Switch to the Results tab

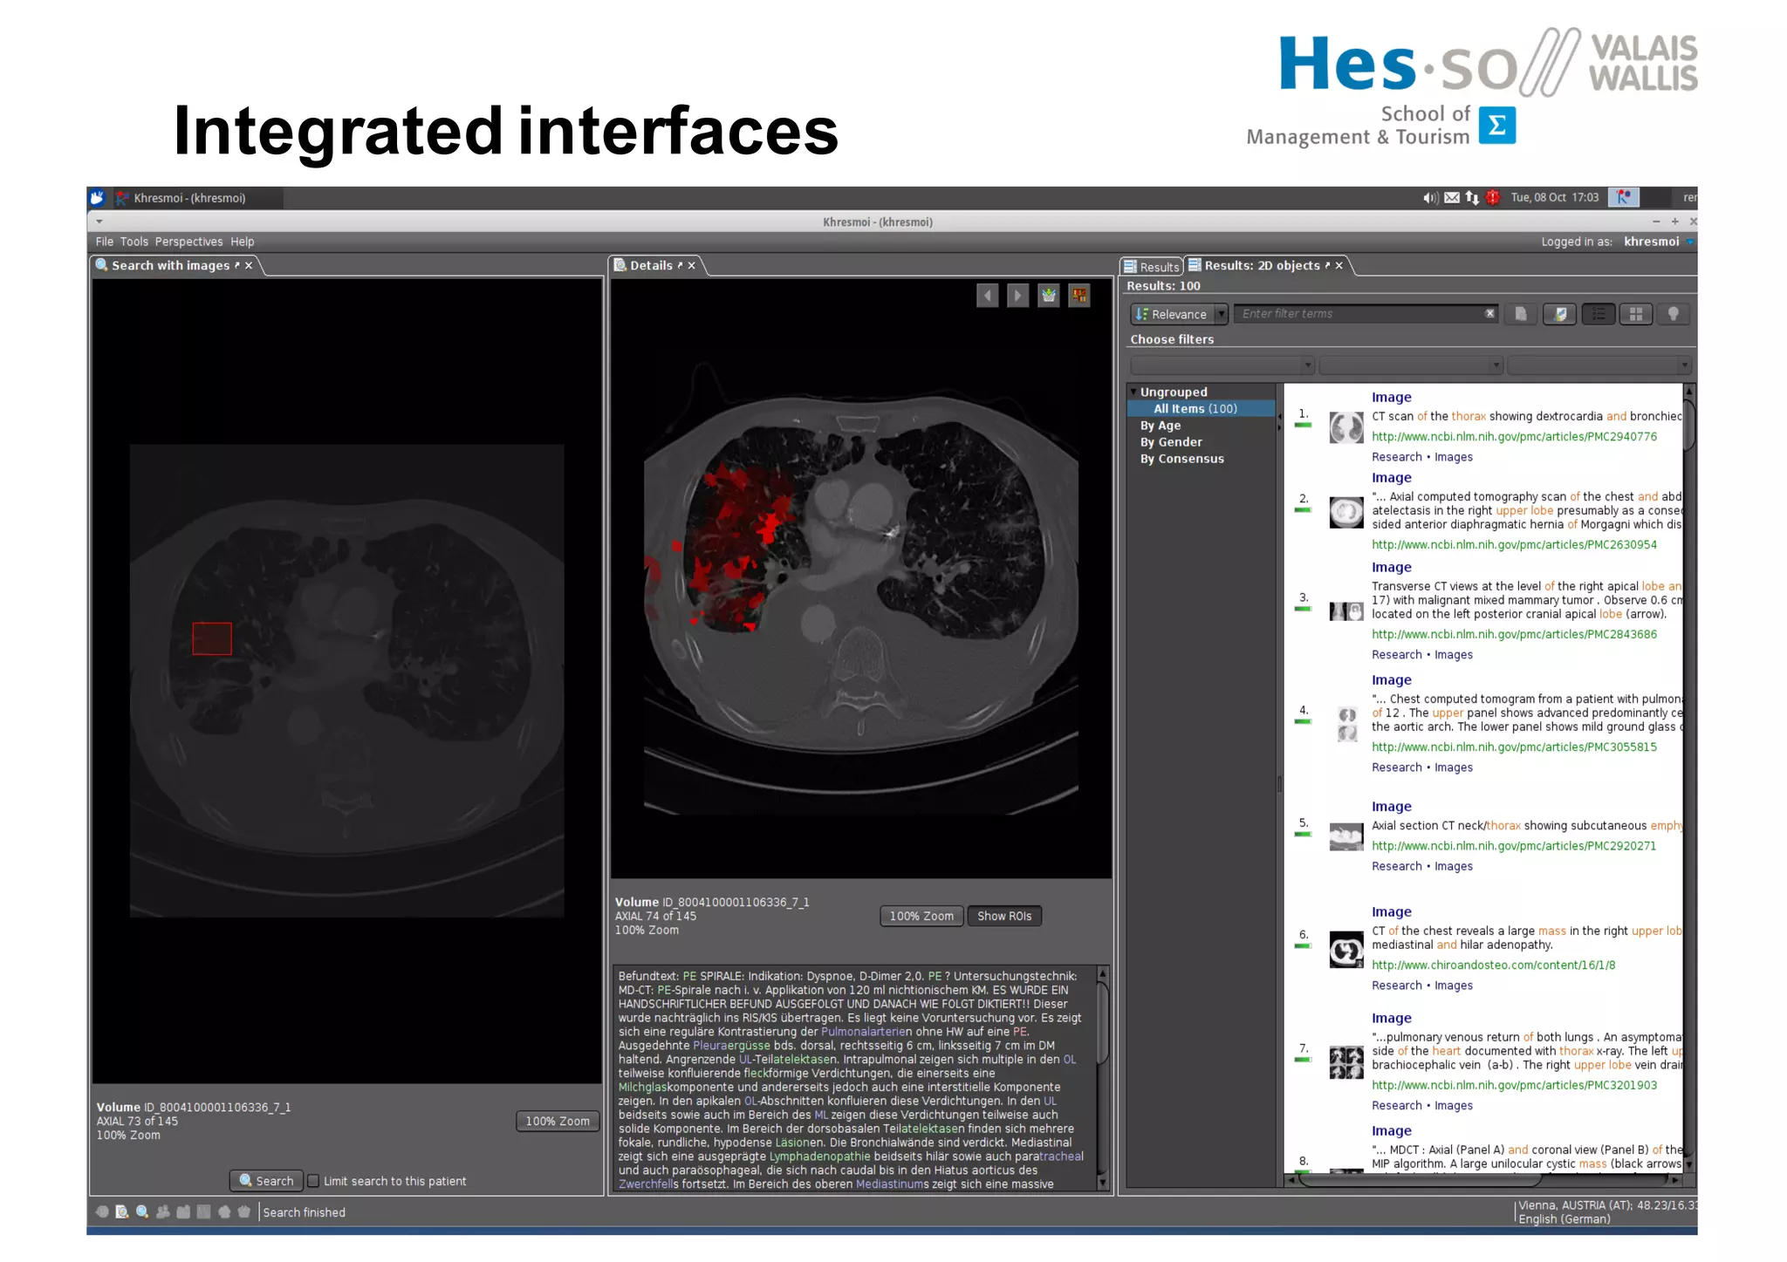point(1152,267)
